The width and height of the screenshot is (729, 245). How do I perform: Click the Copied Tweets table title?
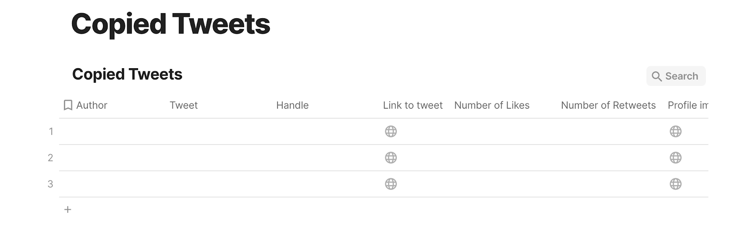[x=127, y=74]
